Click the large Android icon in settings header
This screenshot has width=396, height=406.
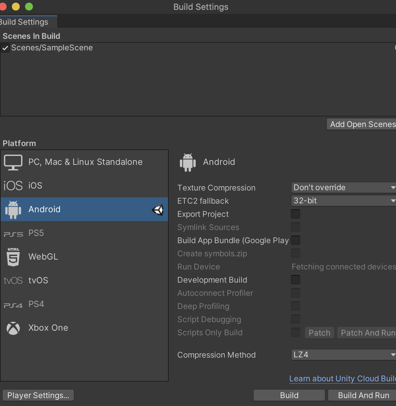(x=188, y=162)
